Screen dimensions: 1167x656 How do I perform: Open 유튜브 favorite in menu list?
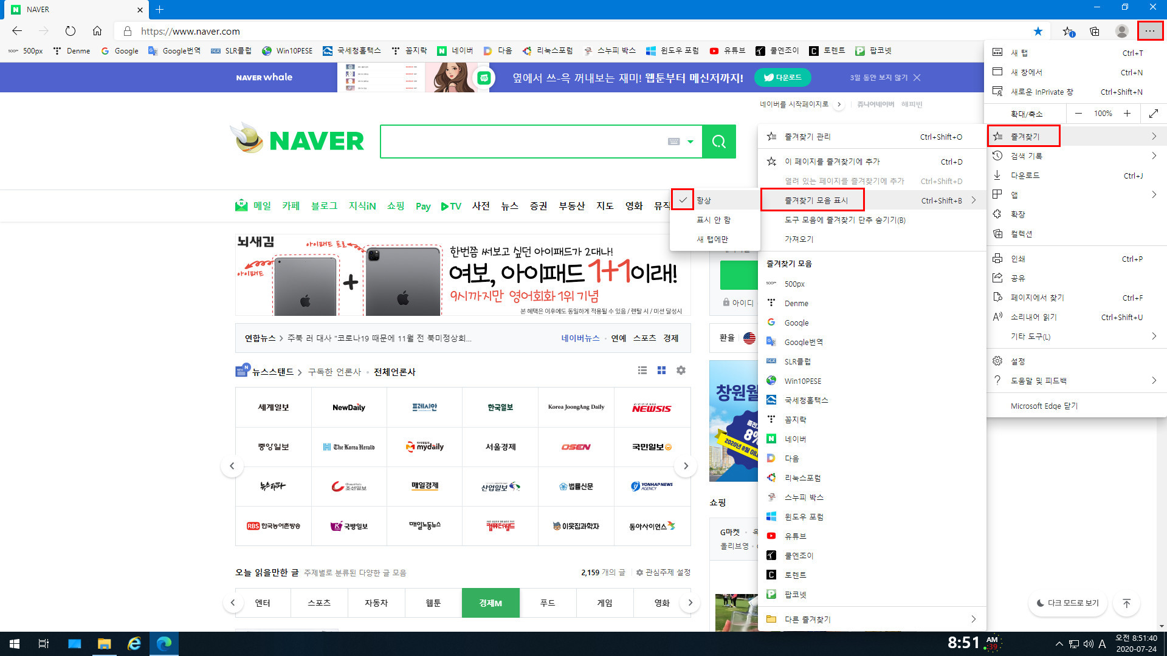click(872, 536)
